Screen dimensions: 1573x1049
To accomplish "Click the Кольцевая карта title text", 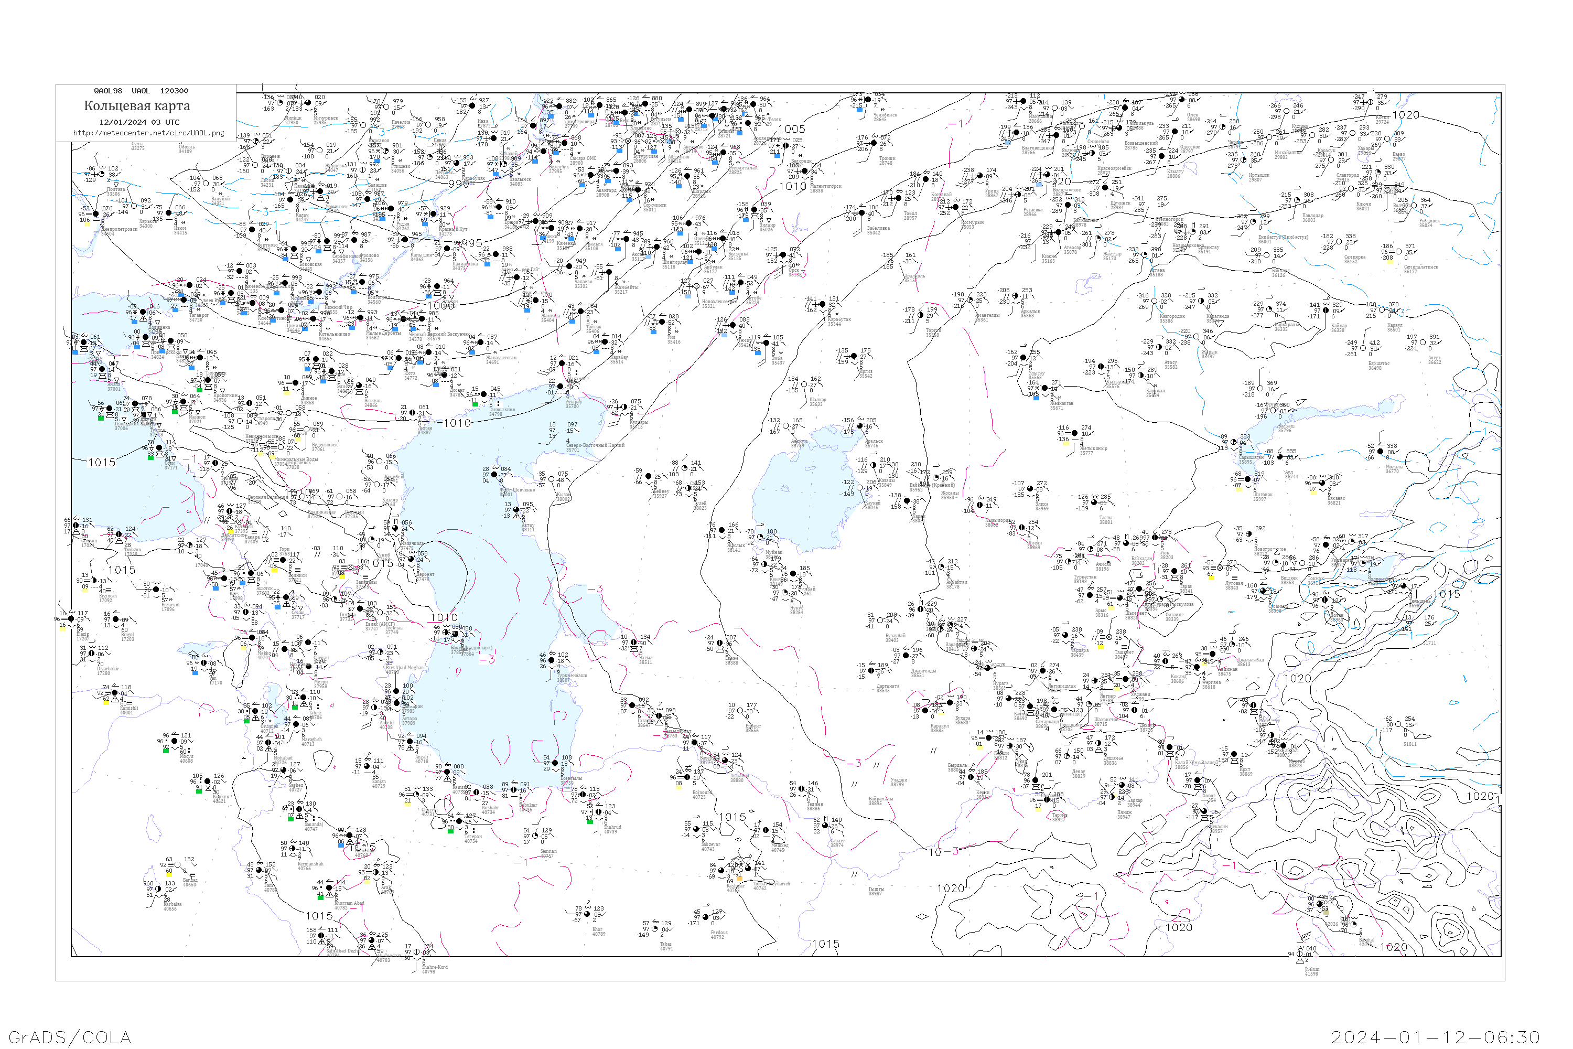I will tap(137, 106).
